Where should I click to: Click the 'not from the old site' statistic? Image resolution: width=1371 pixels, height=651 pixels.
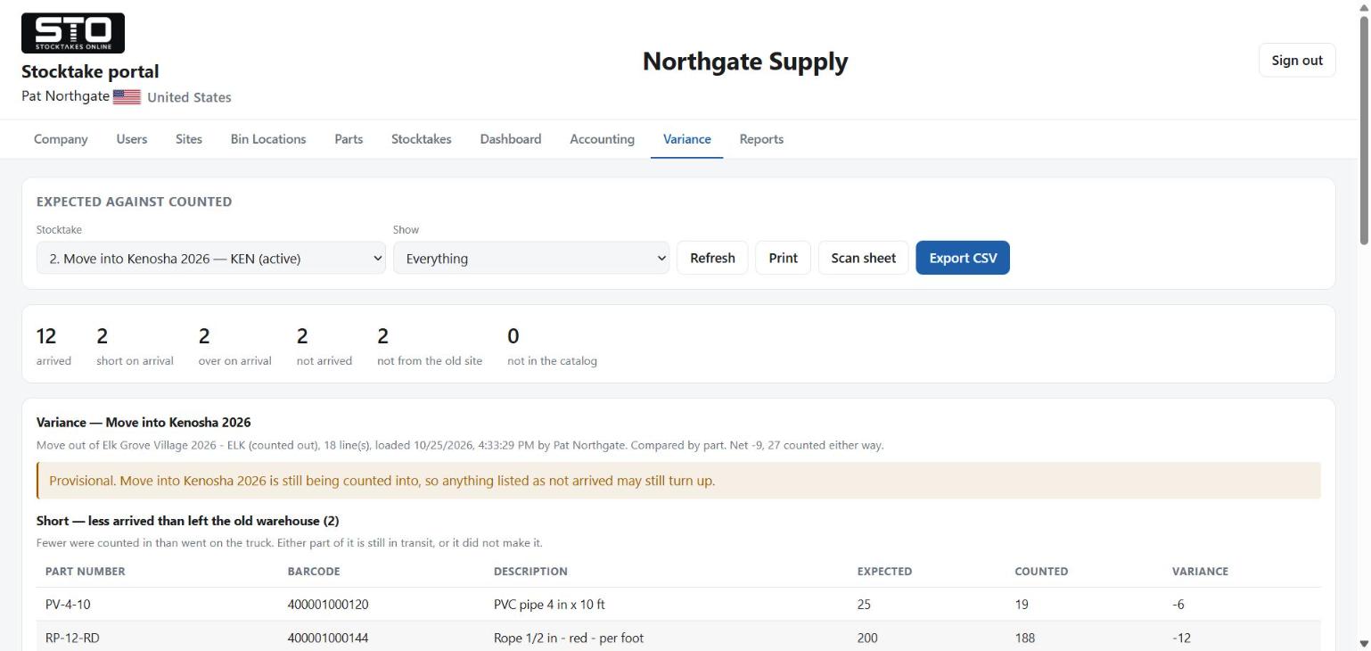point(430,346)
